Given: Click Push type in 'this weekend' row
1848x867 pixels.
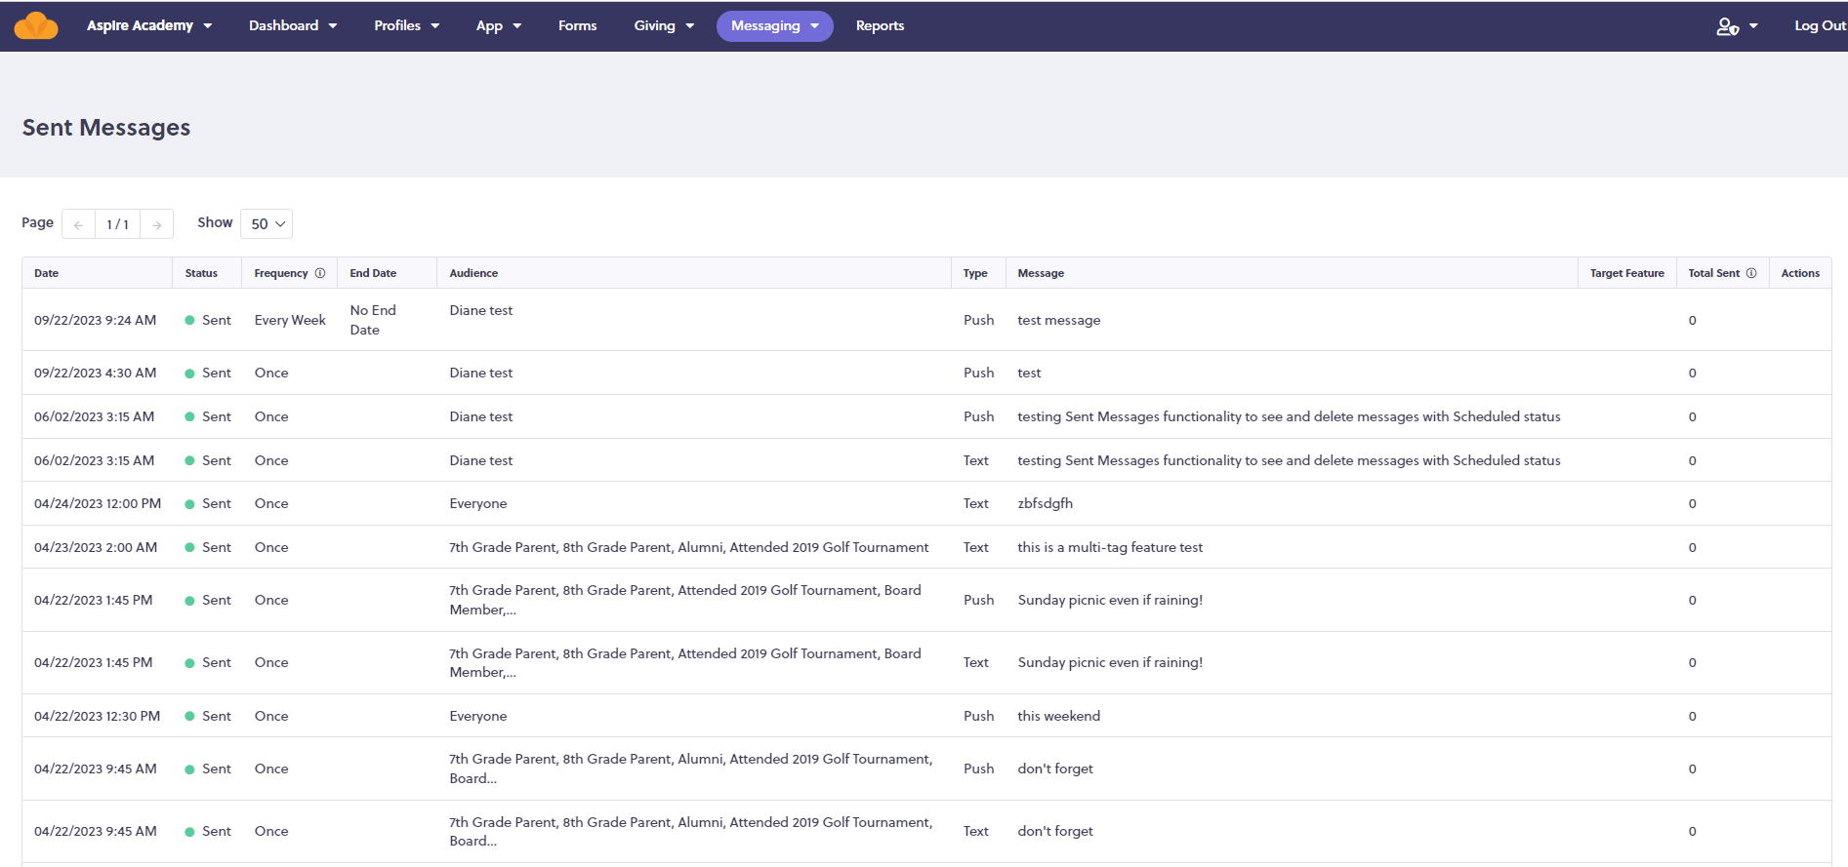Looking at the screenshot, I should tap(978, 716).
